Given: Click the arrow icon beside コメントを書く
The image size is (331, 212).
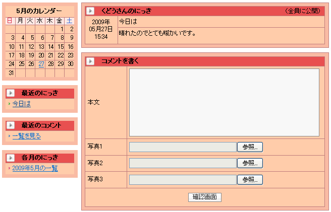Looking at the screenshot, I should [x=90, y=61].
